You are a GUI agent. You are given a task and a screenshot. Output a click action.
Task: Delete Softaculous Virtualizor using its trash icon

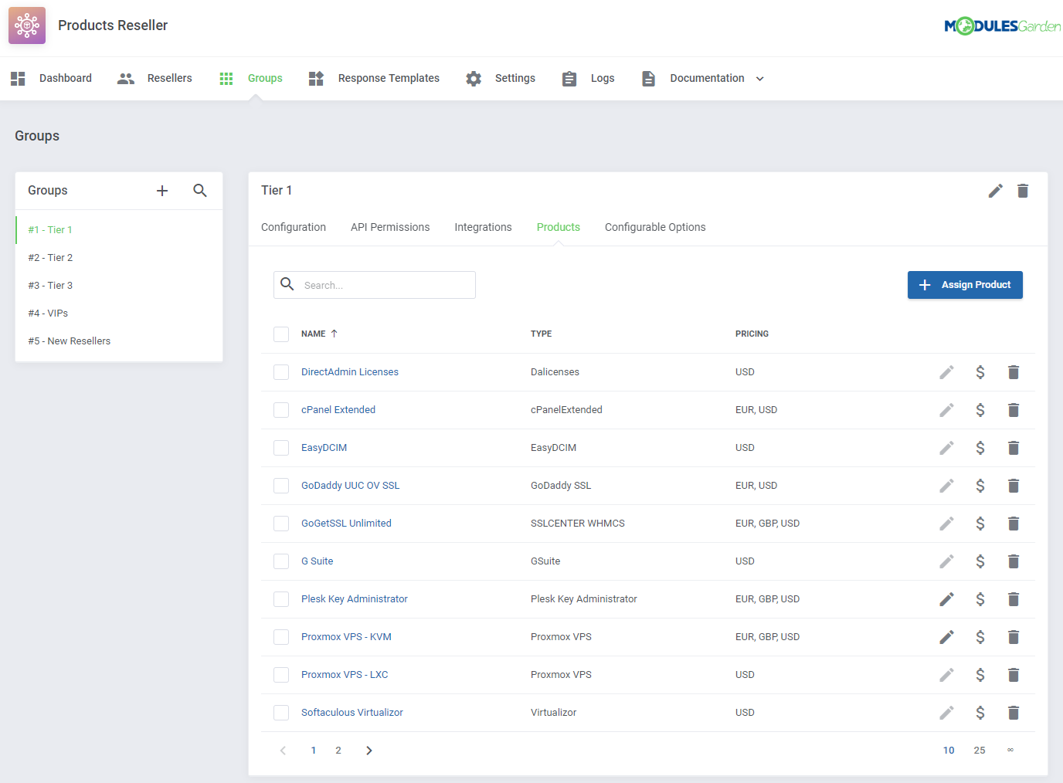click(x=1014, y=712)
